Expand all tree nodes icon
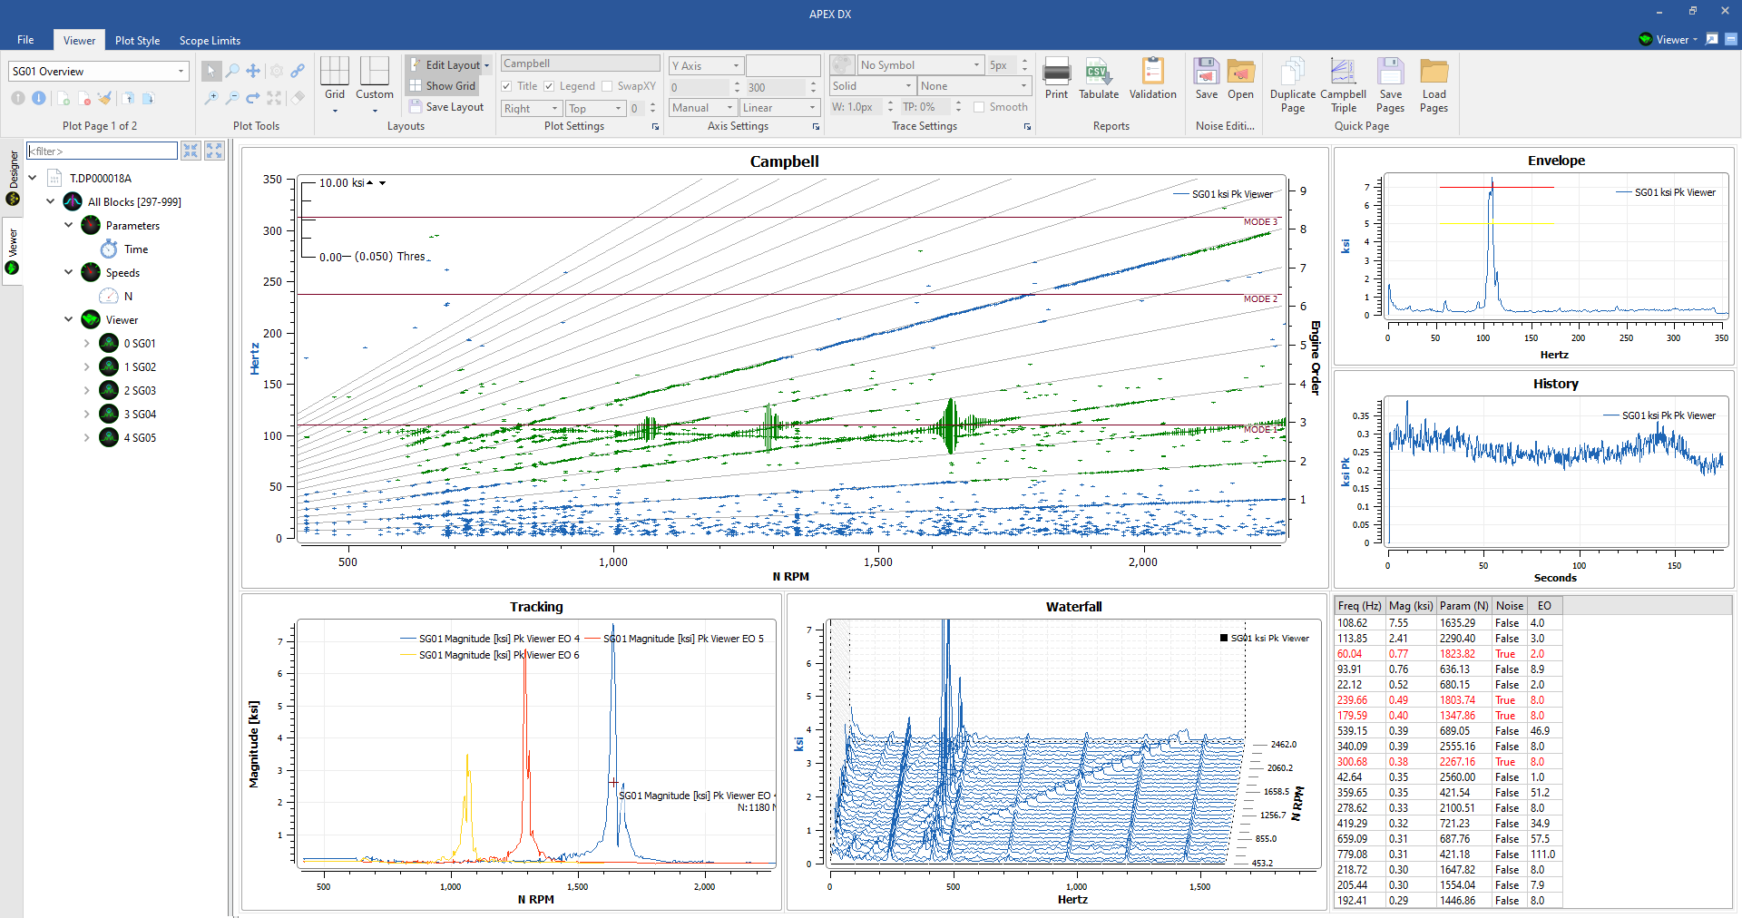Screen dimensions: 1742x918 point(214,151)
